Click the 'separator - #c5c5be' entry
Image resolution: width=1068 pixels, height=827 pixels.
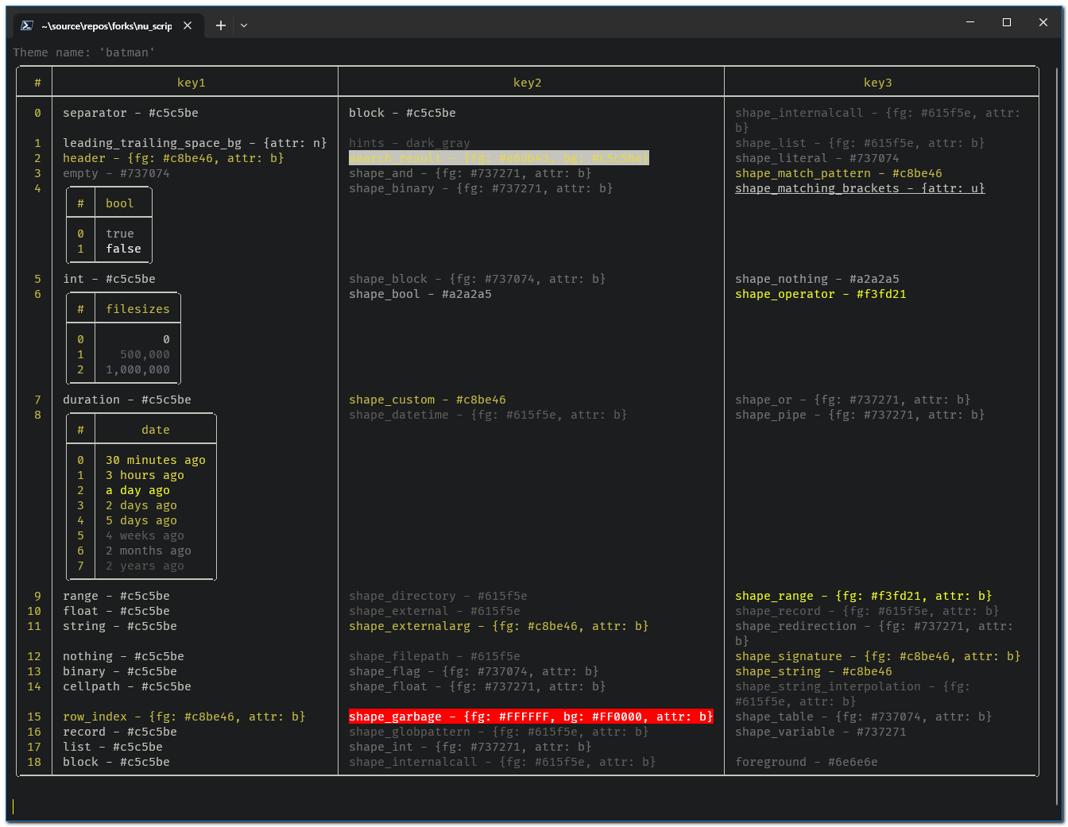click(x=130, y=113)
